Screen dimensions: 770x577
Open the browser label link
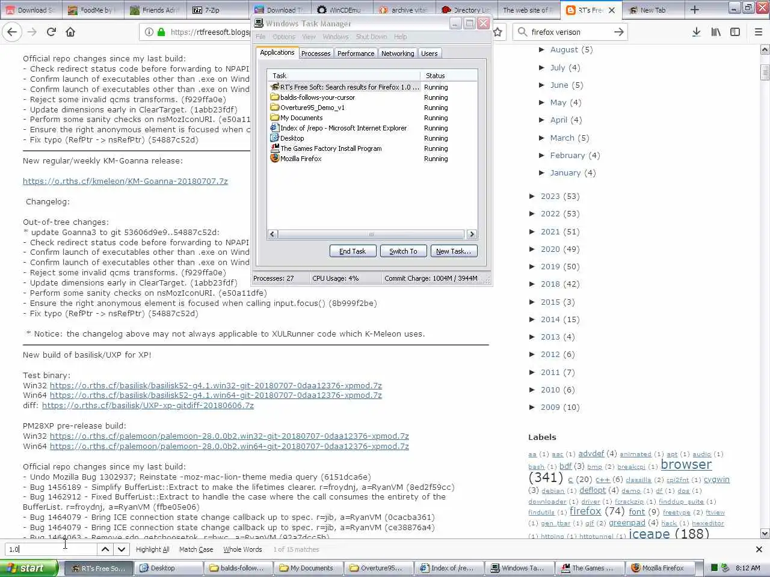click(x=686, y=465)
